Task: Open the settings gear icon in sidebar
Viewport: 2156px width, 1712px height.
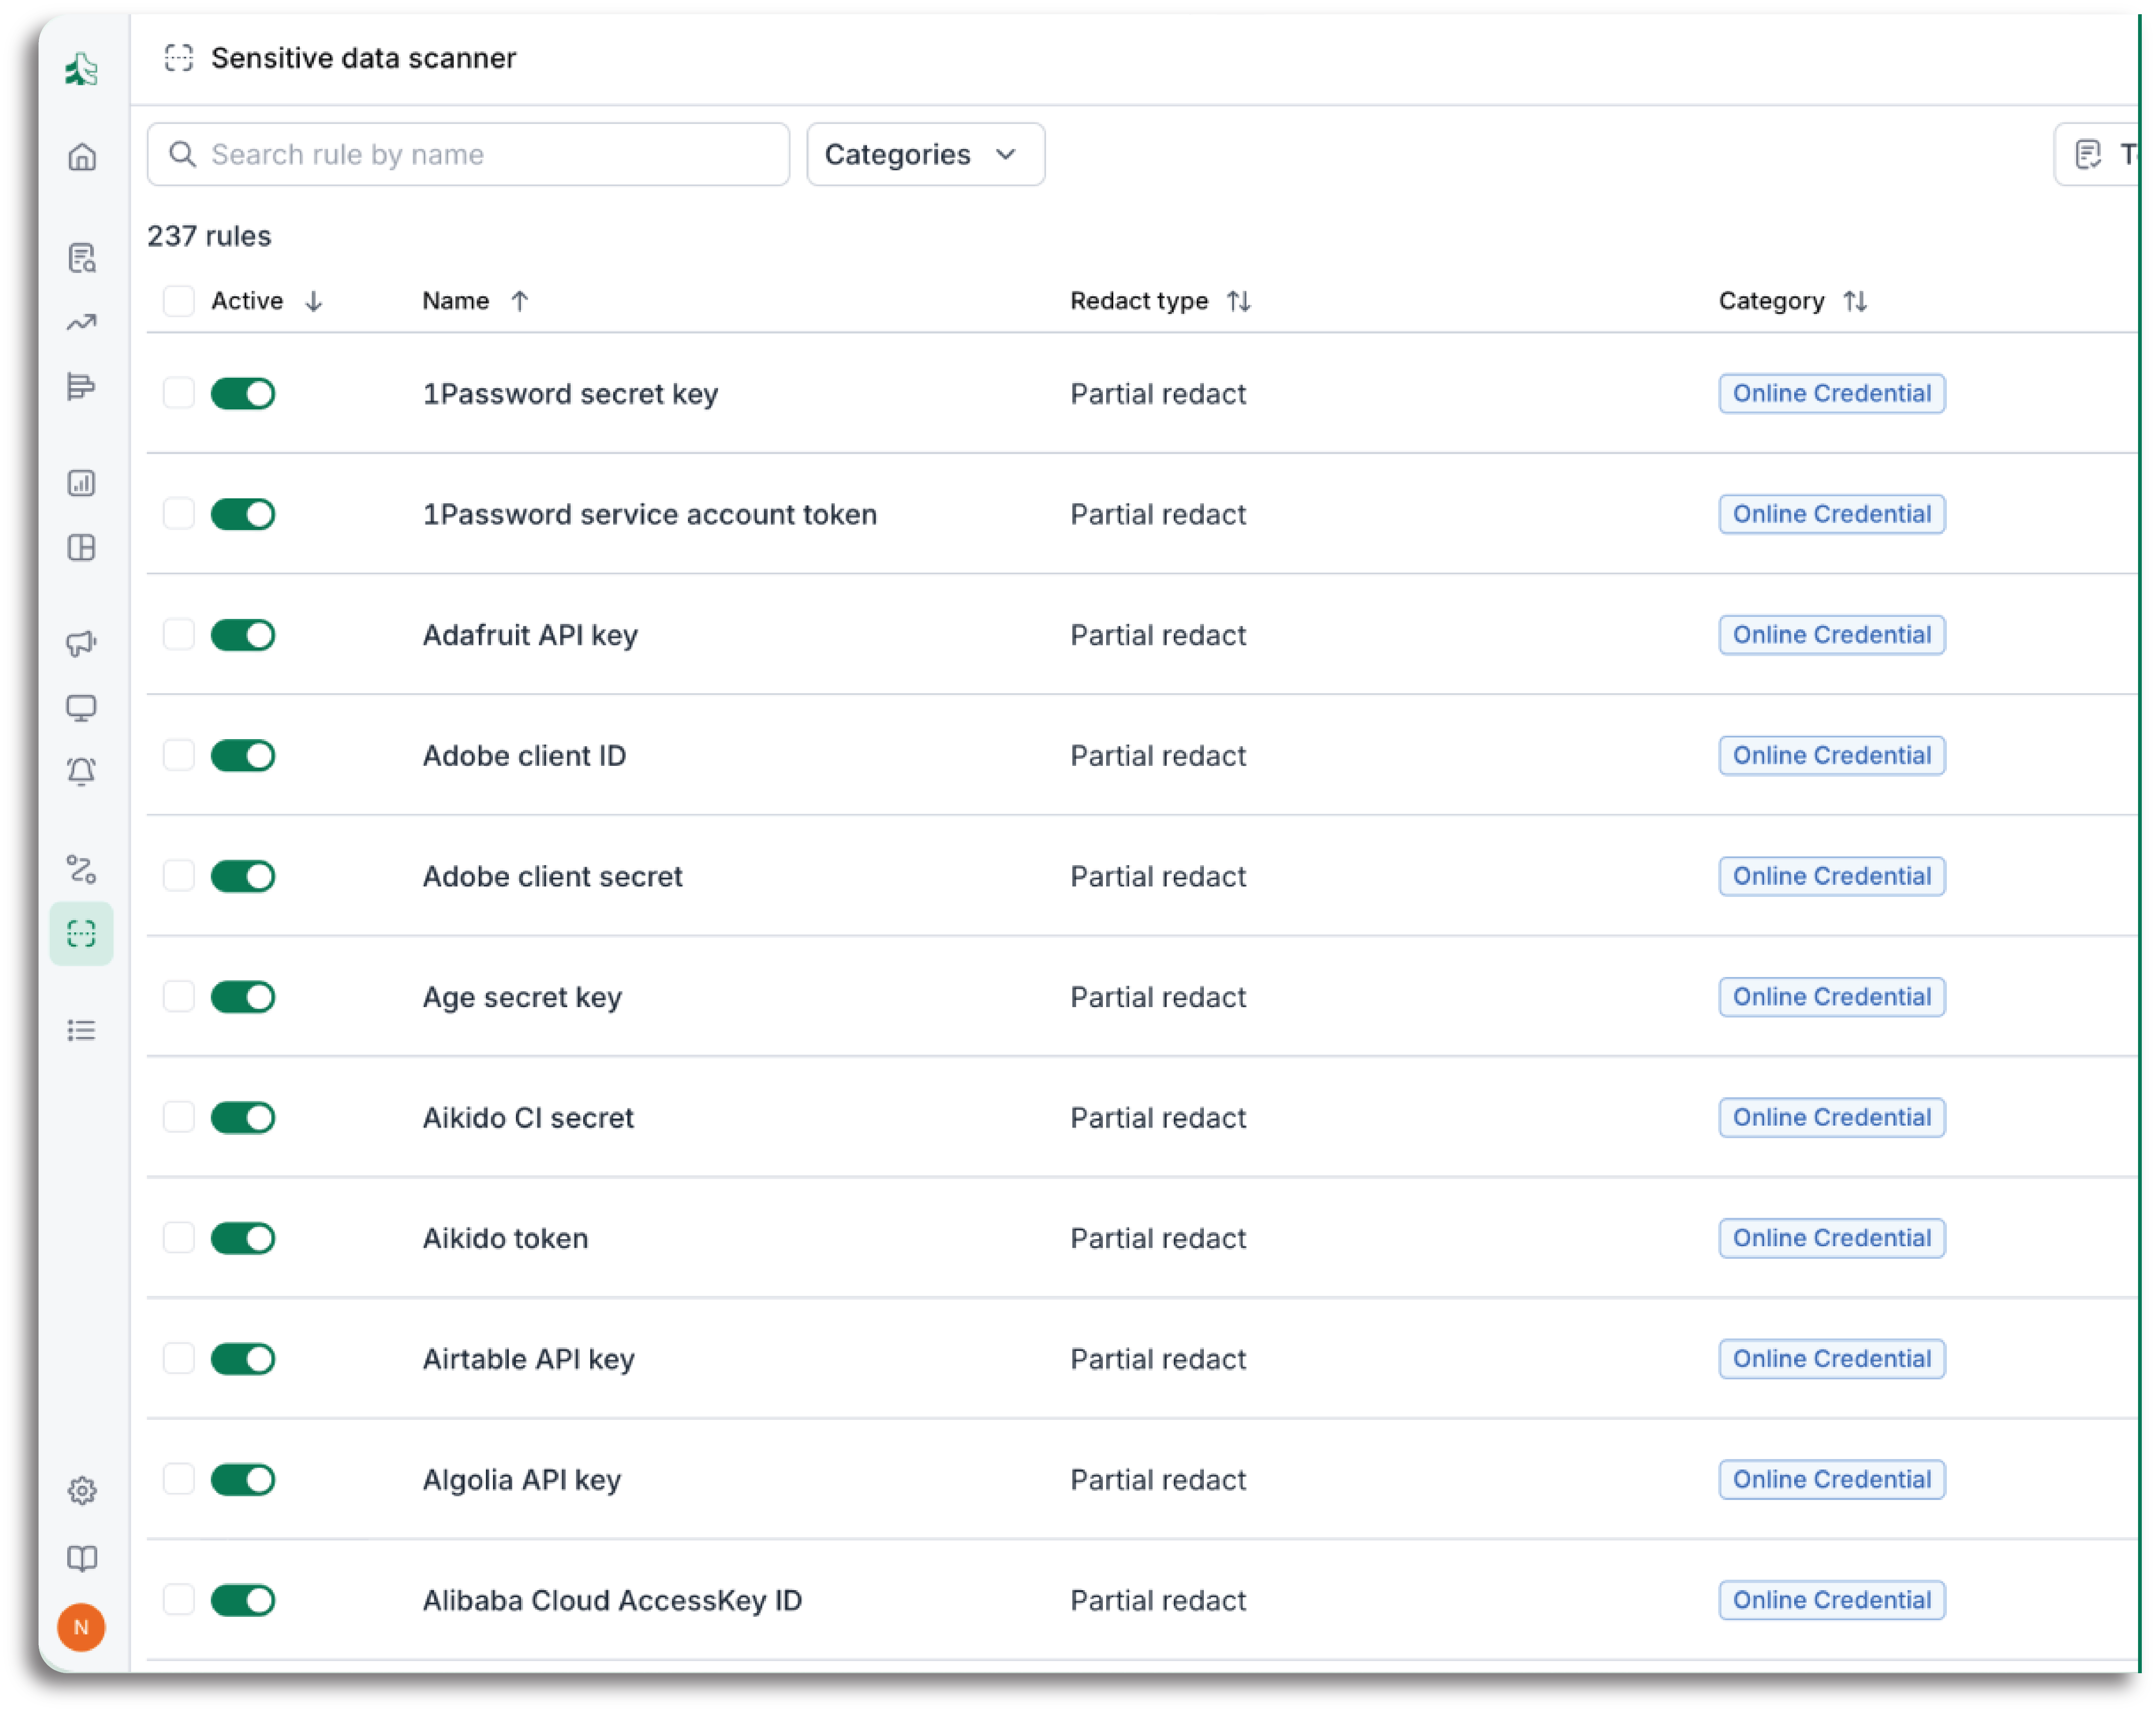Action: pos(82,1491)
